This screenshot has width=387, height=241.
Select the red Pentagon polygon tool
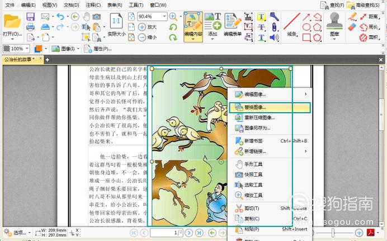(x=317, y=27)
